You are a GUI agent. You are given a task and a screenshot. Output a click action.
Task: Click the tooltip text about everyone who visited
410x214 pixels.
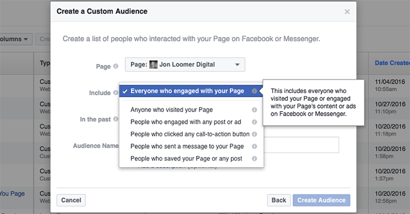[313, 103]
